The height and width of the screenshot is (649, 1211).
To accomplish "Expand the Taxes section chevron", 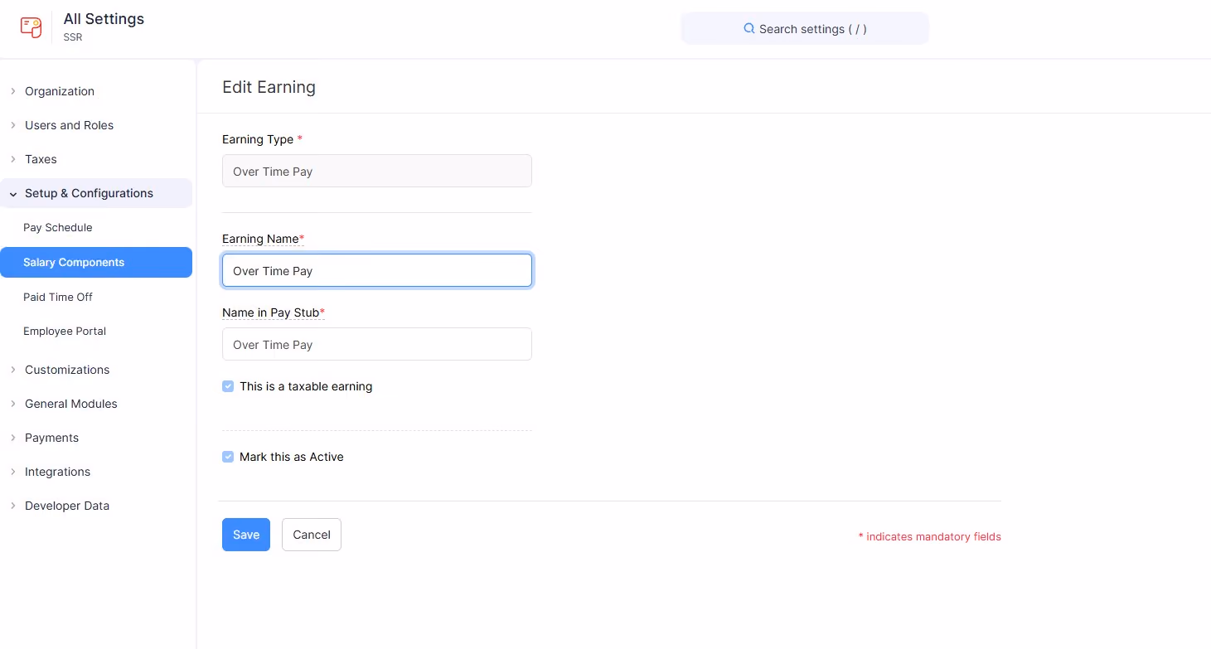I will coord(13,159).
